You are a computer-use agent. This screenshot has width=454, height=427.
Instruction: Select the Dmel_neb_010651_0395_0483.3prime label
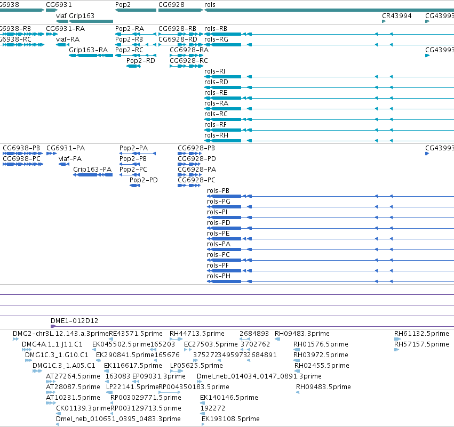[x=118, y=420]
